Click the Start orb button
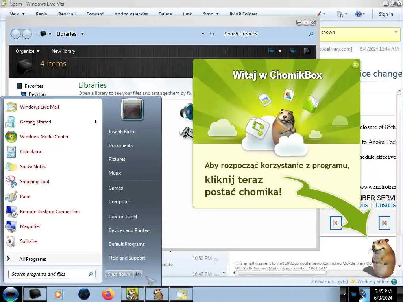Screen dimensions: 403x302 (11, 294)
